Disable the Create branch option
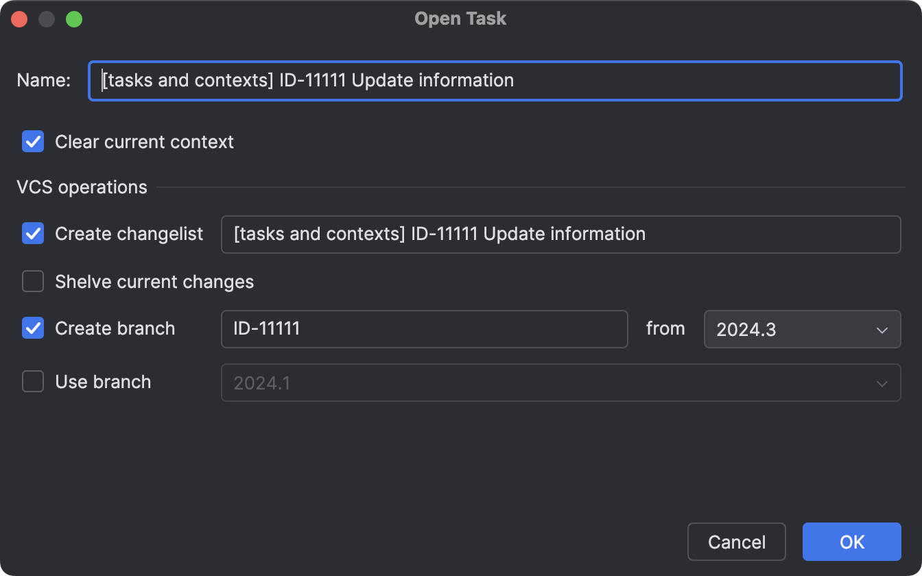Screen dimensions: 922x576 [32, 328]
